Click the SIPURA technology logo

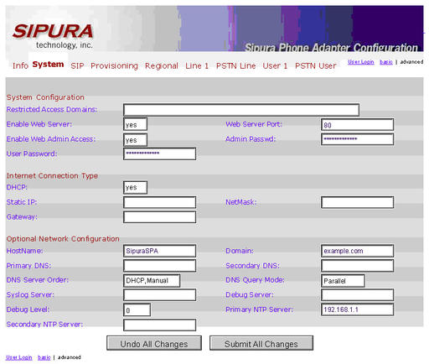click(53, 36)
